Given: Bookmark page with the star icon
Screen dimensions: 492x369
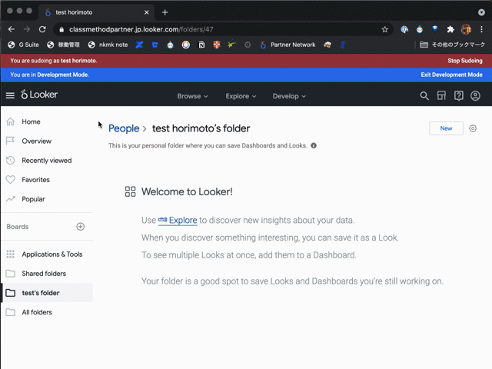Looking at the screenshot, I should click(x=384, y=29).
